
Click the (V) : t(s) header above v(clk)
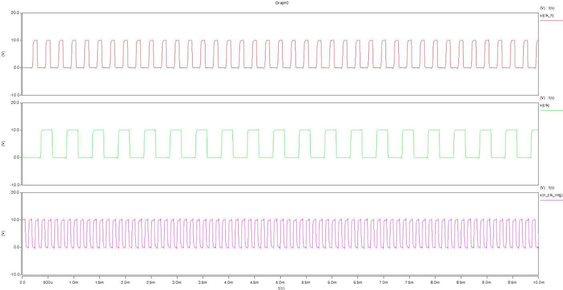[547, 98]
